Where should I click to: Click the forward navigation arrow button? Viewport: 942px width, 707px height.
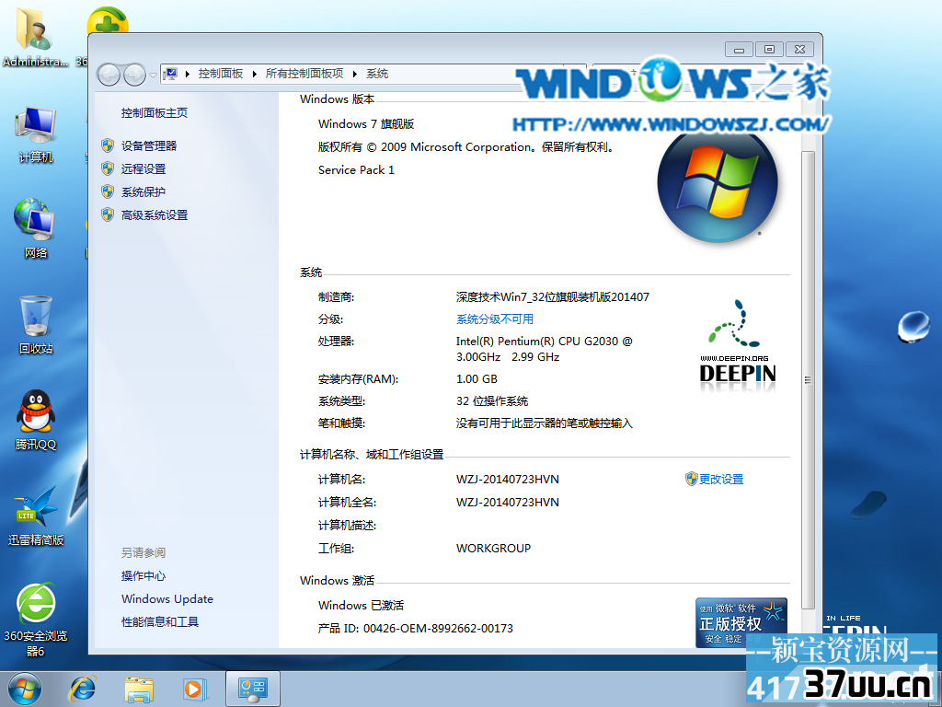tap(134, 75)
